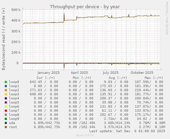Click the loop3 yellow color swatch
The width and height of the screenshot is (170, 139).
coord(6,94)
